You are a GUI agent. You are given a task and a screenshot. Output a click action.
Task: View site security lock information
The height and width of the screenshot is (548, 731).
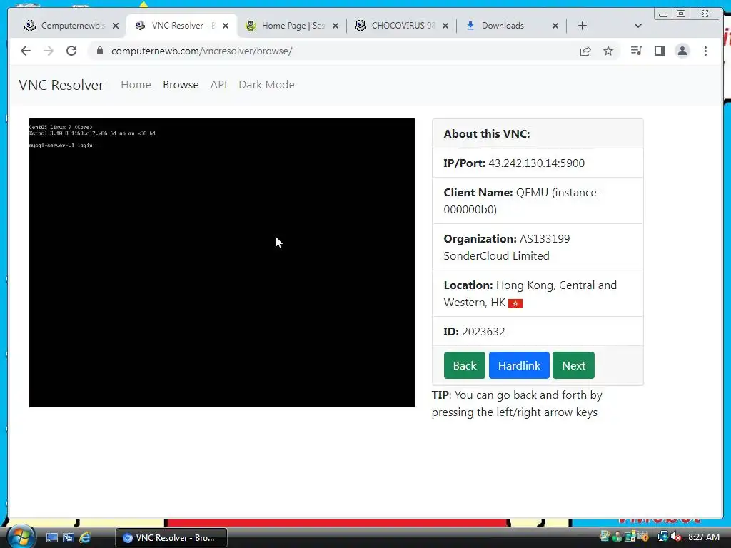99,51
